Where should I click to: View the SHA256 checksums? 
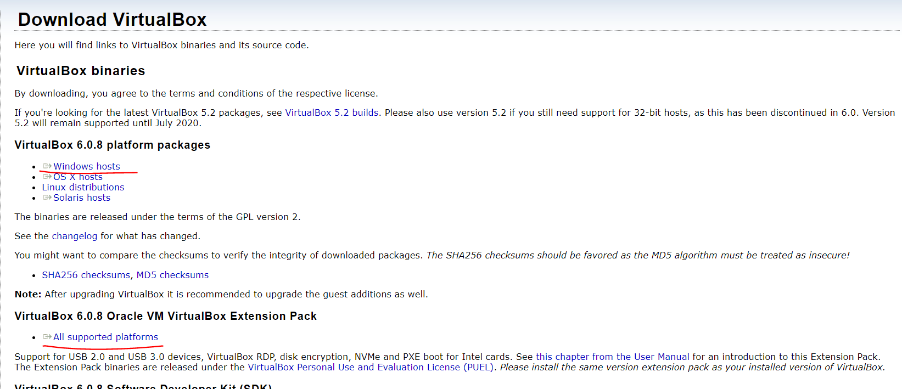86,275
